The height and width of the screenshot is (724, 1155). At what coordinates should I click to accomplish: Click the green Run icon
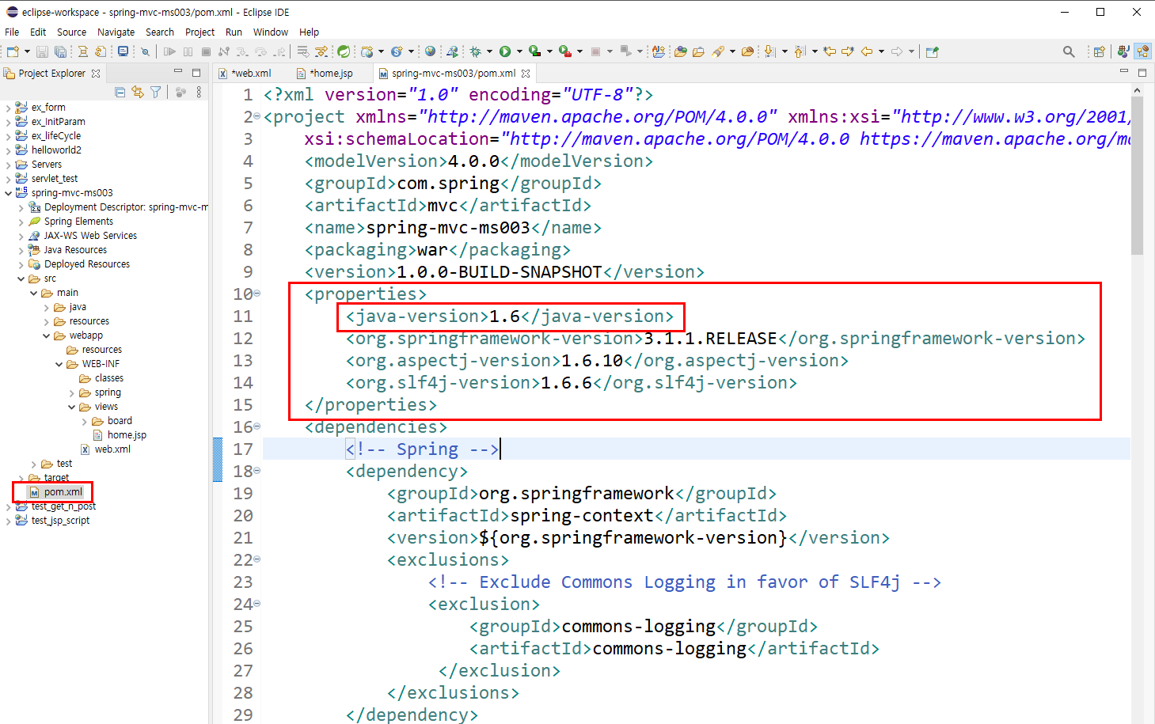tap(504, 51)
